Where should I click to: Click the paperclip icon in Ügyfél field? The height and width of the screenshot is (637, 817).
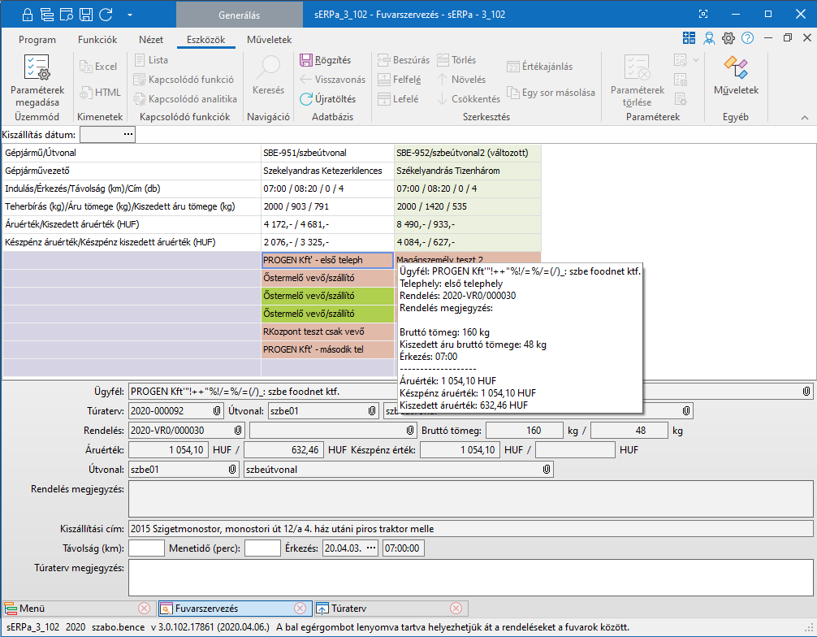[x=806, y=391]
